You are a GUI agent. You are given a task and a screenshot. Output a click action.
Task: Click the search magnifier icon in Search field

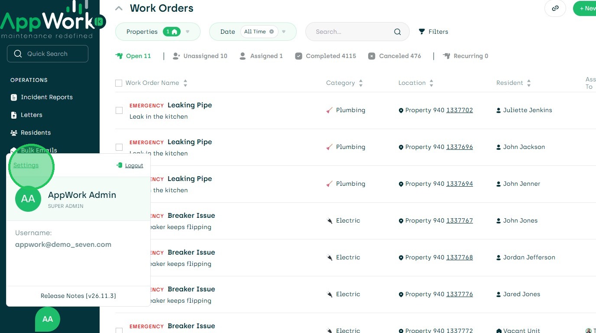397,32
